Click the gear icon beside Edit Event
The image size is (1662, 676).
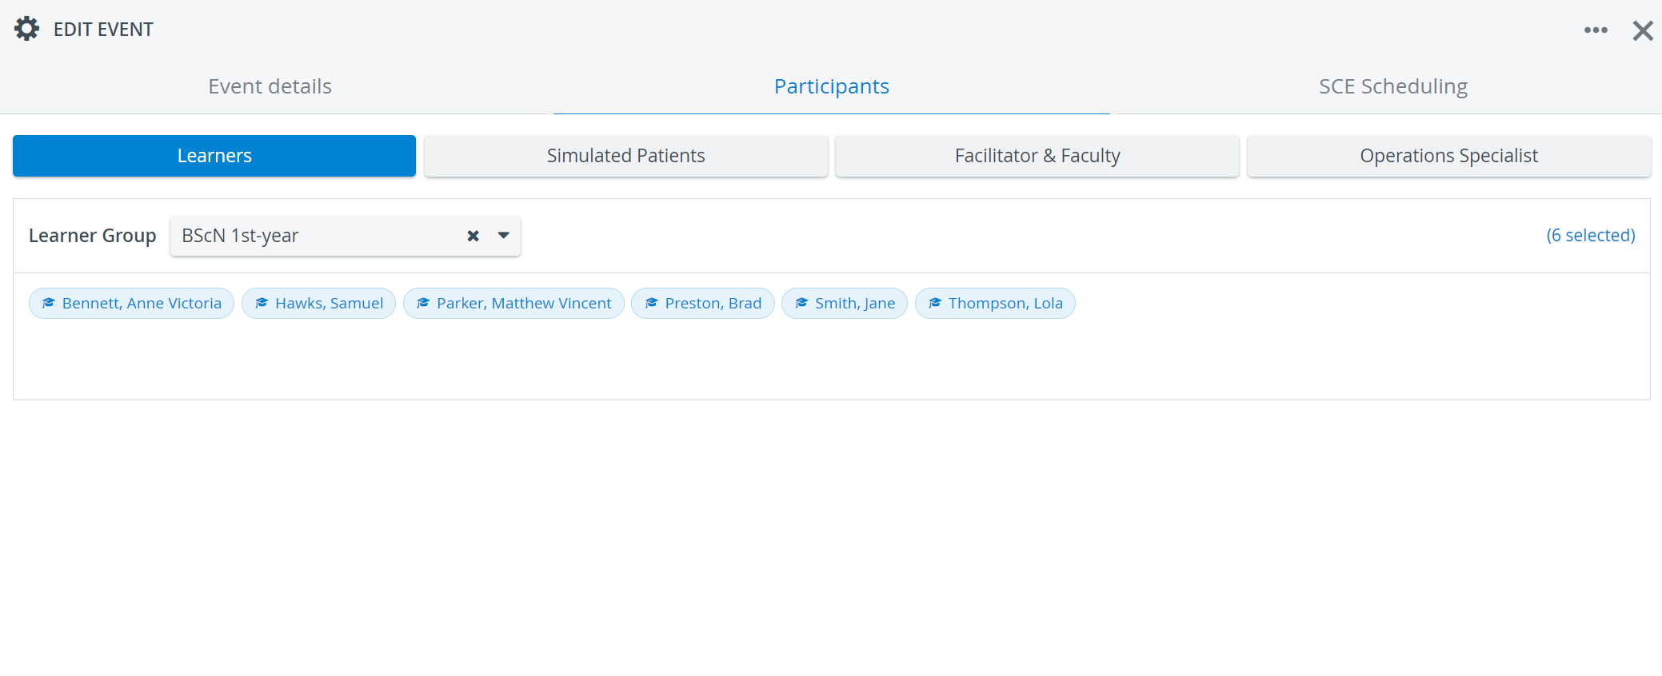coord(26,29)
